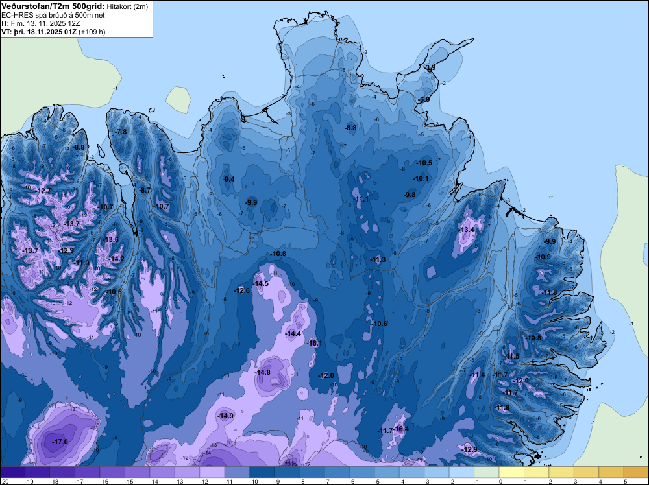Click the -6.9 temperature label

424,99
